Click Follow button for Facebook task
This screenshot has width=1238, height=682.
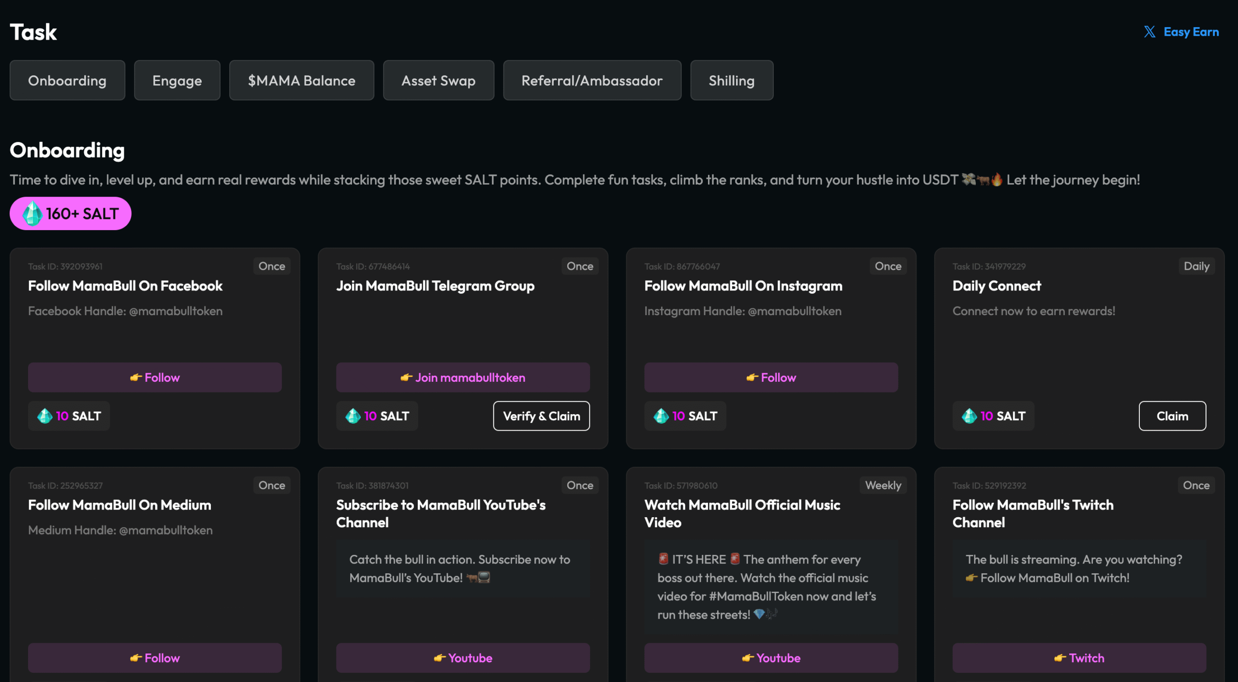click(155, 377)
